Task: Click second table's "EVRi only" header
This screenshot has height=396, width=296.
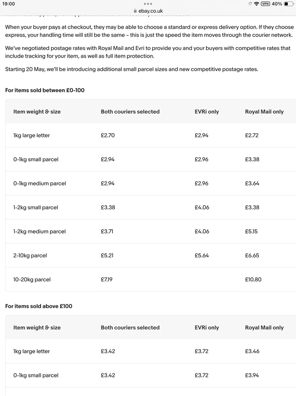Action: (x=207, y=328)
